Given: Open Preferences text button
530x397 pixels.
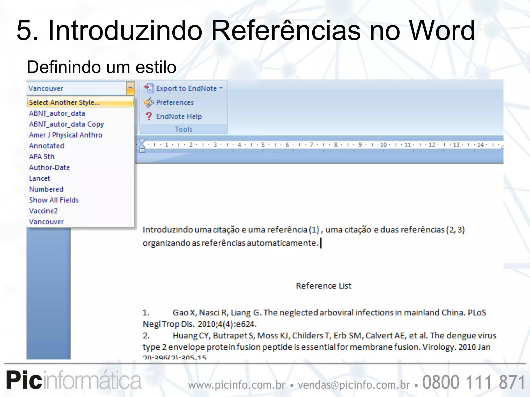Looking at the screenshot, I should tap(175, 103).
